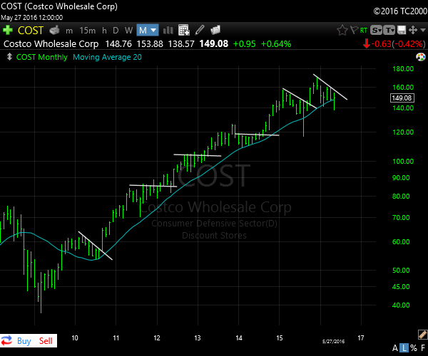
Task: Open the timeframe dropdown arrow next to M
Action: (153, 30)
